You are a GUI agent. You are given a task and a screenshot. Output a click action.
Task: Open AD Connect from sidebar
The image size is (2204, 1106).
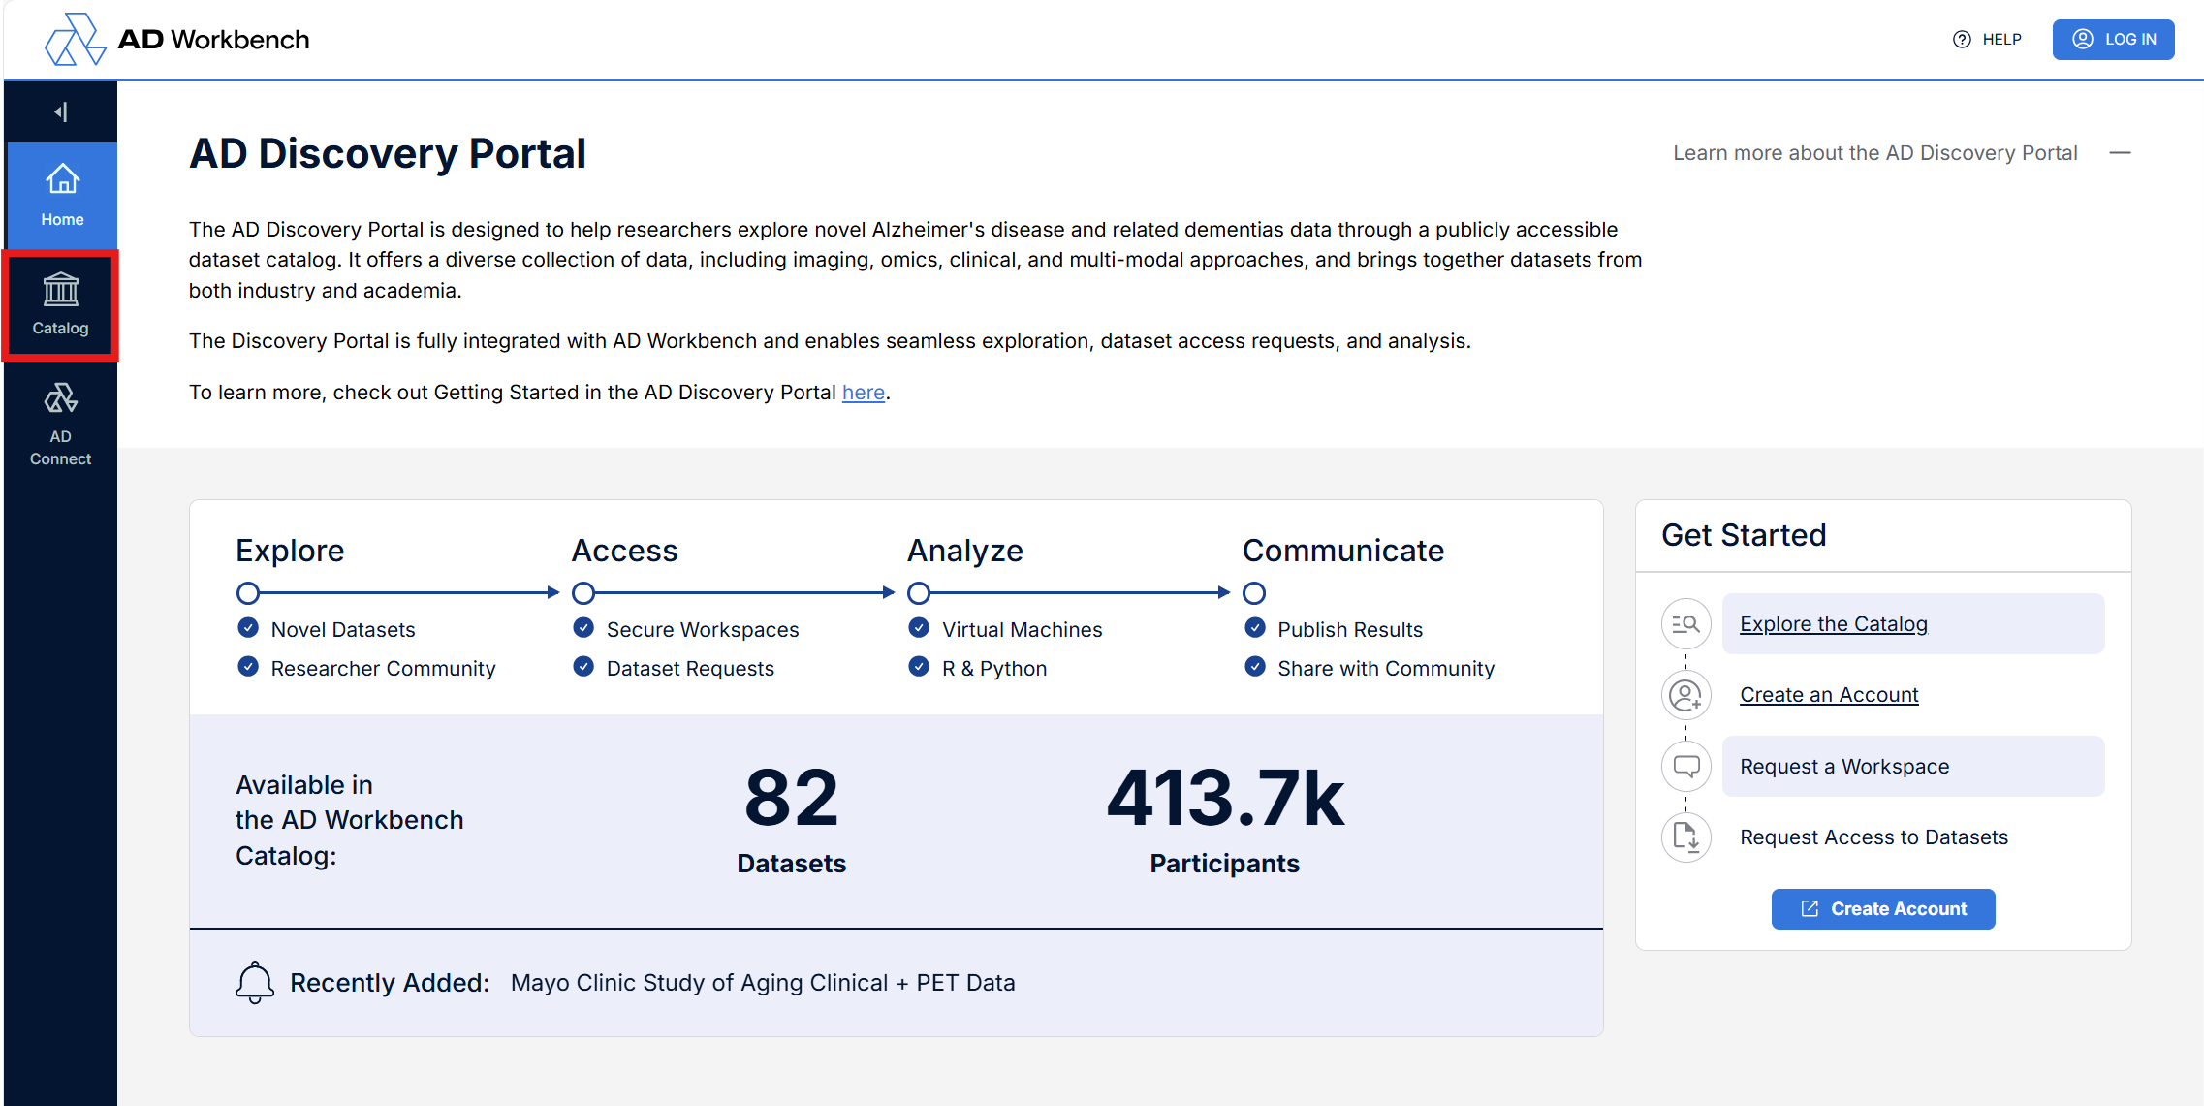(60, 424)
